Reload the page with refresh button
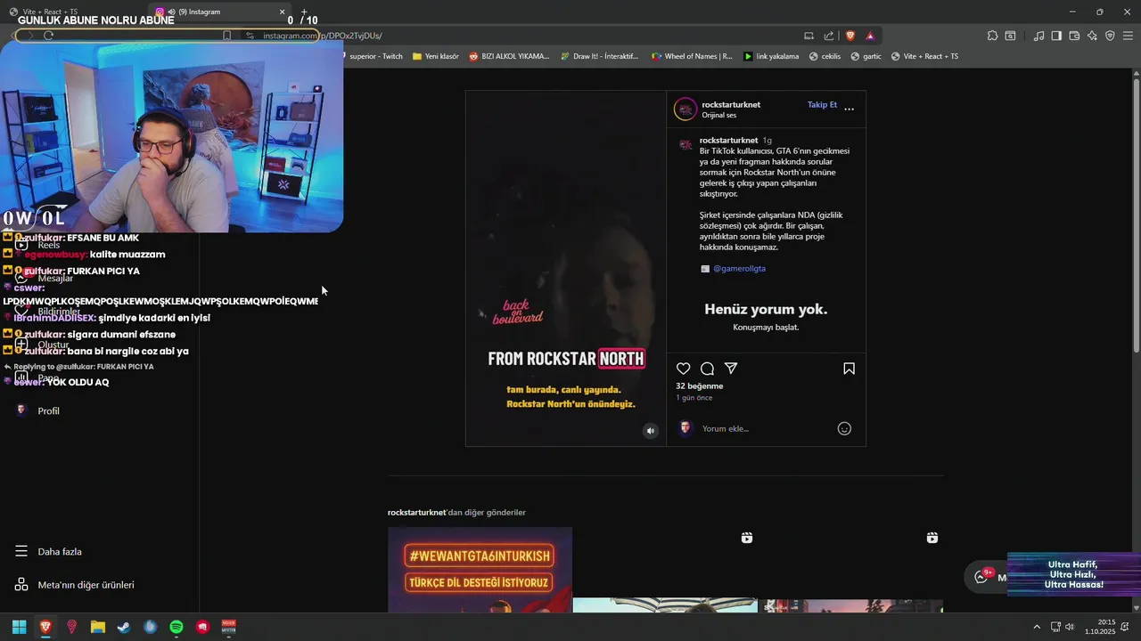The width and height of the screenshot is (1141, 641). pyautogui.click(x=48, y=36)
